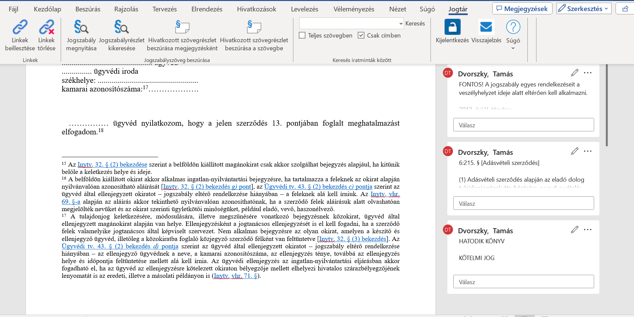Click the Kijelentkezés lock icon
This screenshot has width=634, height=317.
click(452, 27)
